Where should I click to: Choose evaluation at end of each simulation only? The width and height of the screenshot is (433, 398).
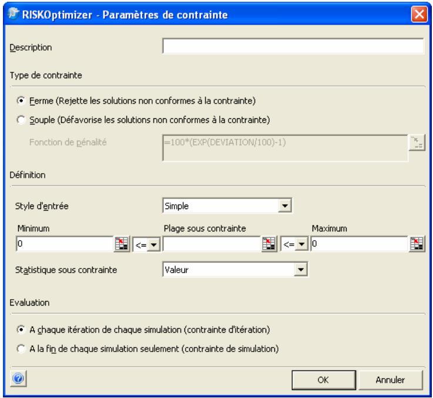(21, 349)
